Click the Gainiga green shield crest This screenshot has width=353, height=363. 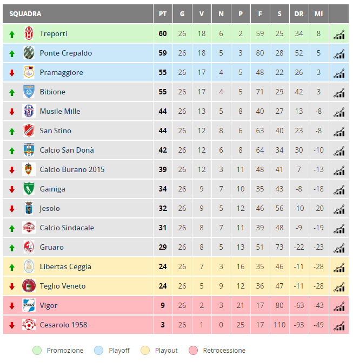point(29,189)
